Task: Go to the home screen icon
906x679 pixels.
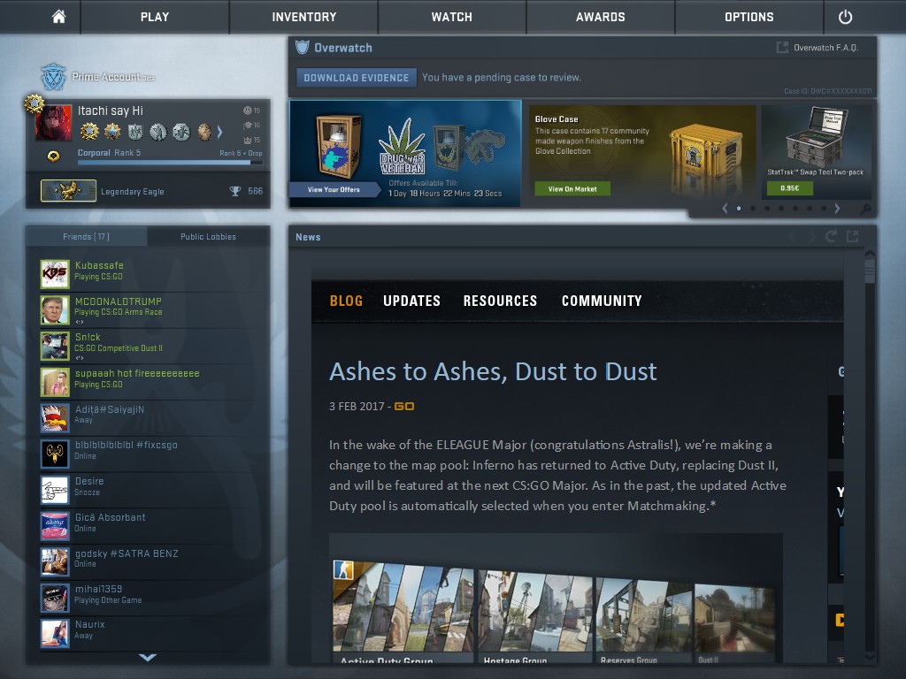Action: click(x=58, y=17)
